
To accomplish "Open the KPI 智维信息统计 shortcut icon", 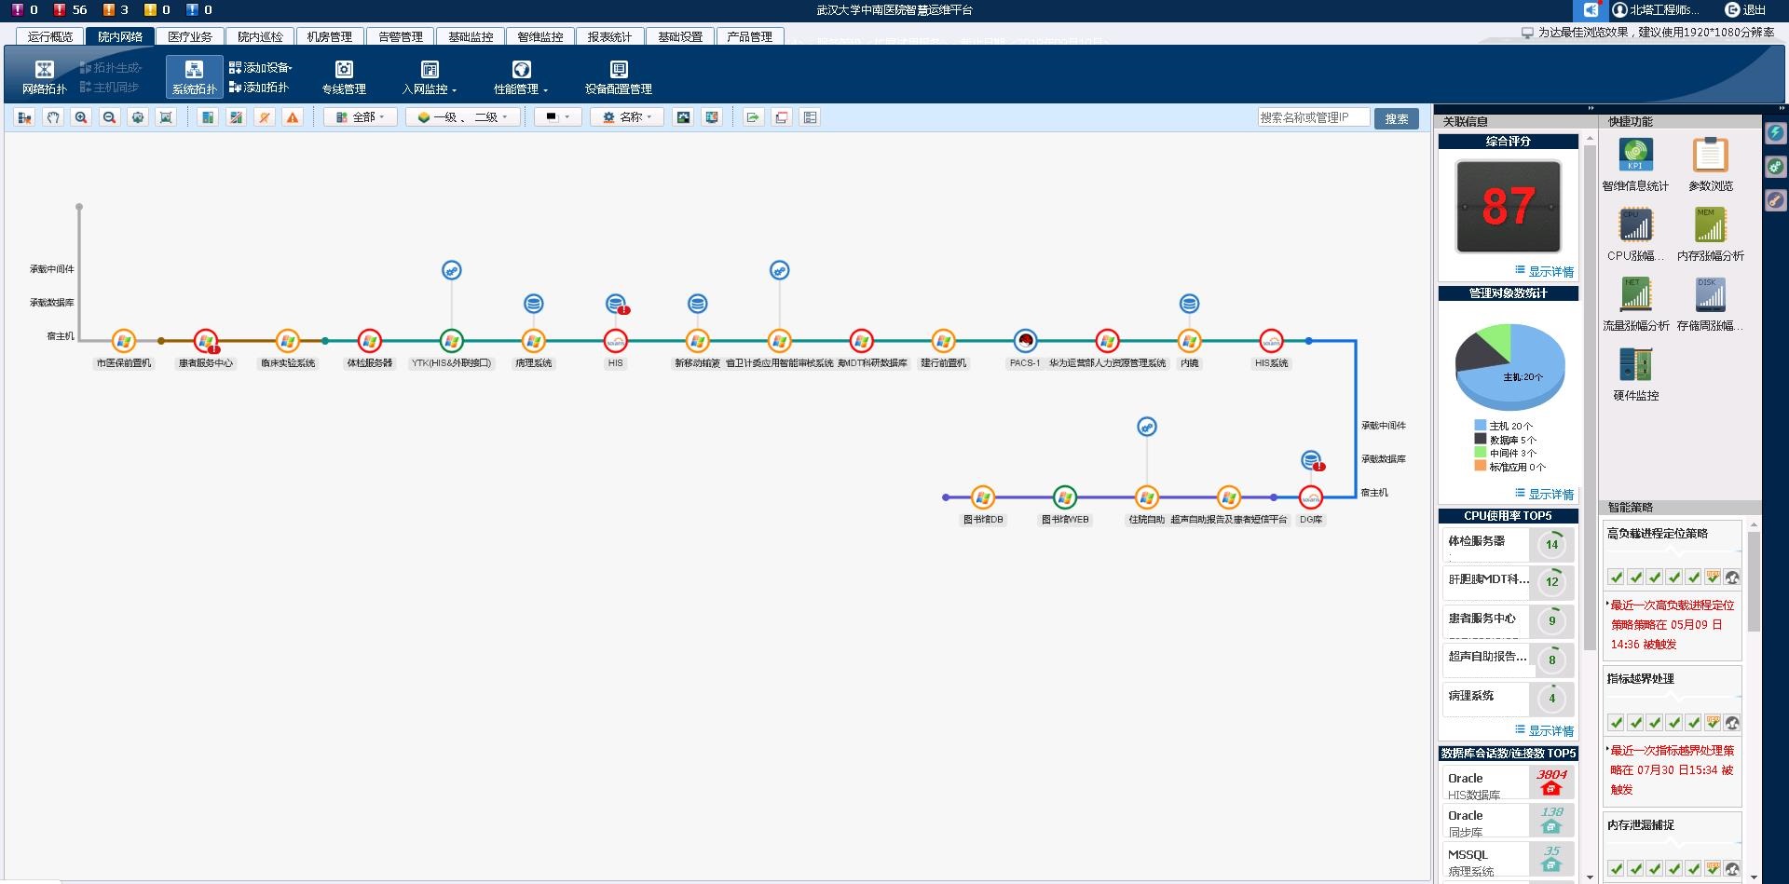I will (x=1635, y=156).
